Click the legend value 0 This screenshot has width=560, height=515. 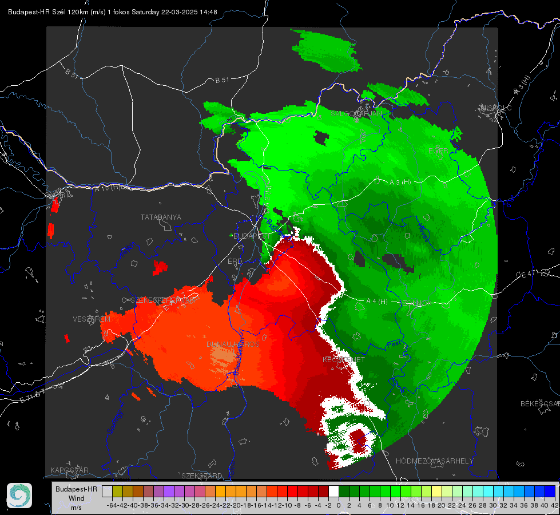[x=339, y=505]
